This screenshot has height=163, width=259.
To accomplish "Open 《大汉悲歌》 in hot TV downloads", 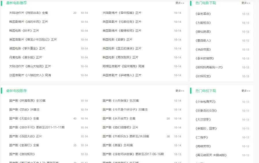I will tap(203, 119).
